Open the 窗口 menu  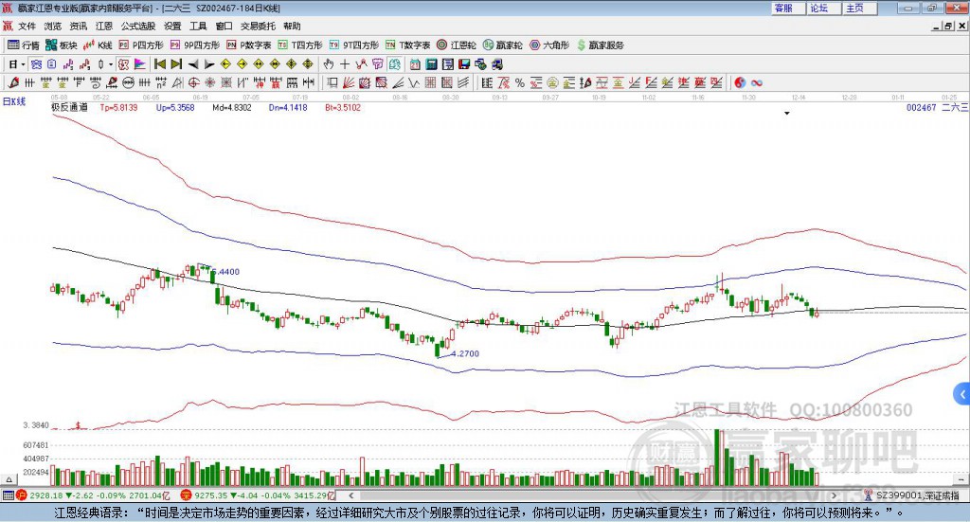point(224,26)
